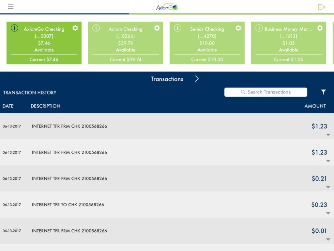Screen dimensions: 334x251
Task: Click the TRANSACTION HISTORY heading
Action: click(x=30, y=92)
